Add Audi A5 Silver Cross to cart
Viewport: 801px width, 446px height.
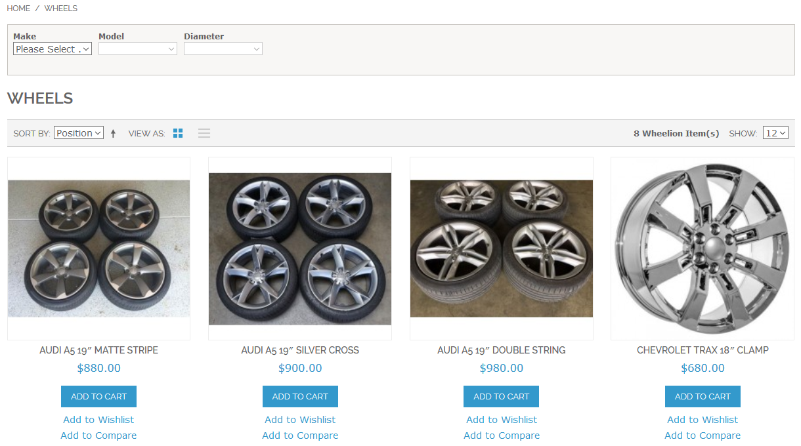(x=300, y=396)
